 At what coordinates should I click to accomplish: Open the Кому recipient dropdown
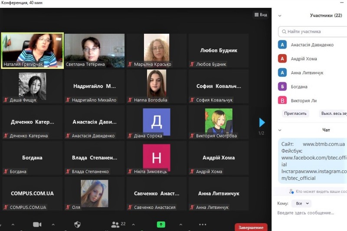pos(301,203)
